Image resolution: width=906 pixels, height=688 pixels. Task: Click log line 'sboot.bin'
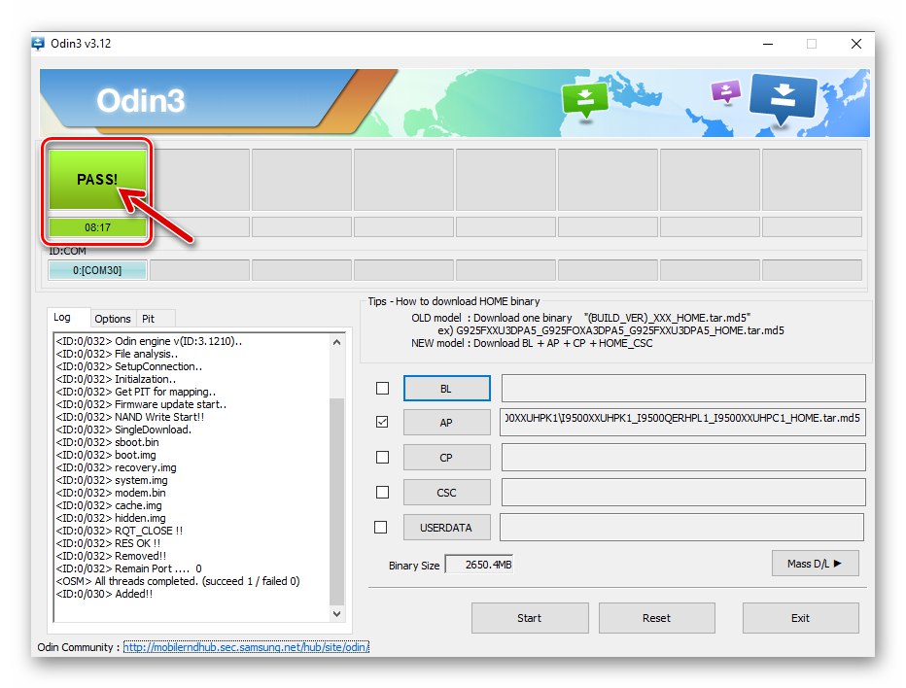[x=108, y=442]
